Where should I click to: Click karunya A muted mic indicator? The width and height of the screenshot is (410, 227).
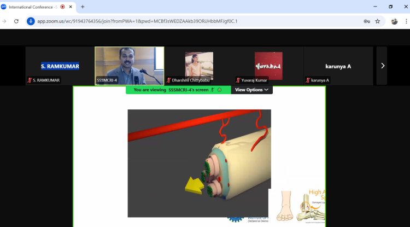tap(308, 80)
